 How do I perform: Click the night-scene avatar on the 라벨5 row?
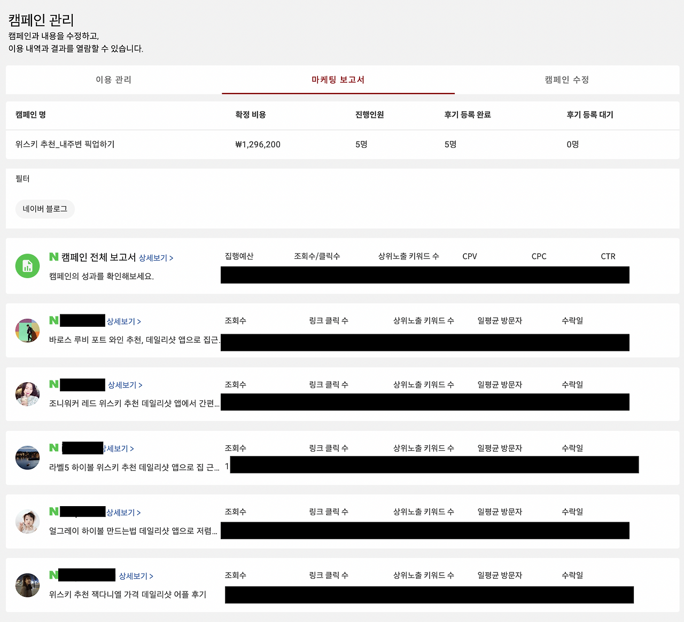[27, 458]
